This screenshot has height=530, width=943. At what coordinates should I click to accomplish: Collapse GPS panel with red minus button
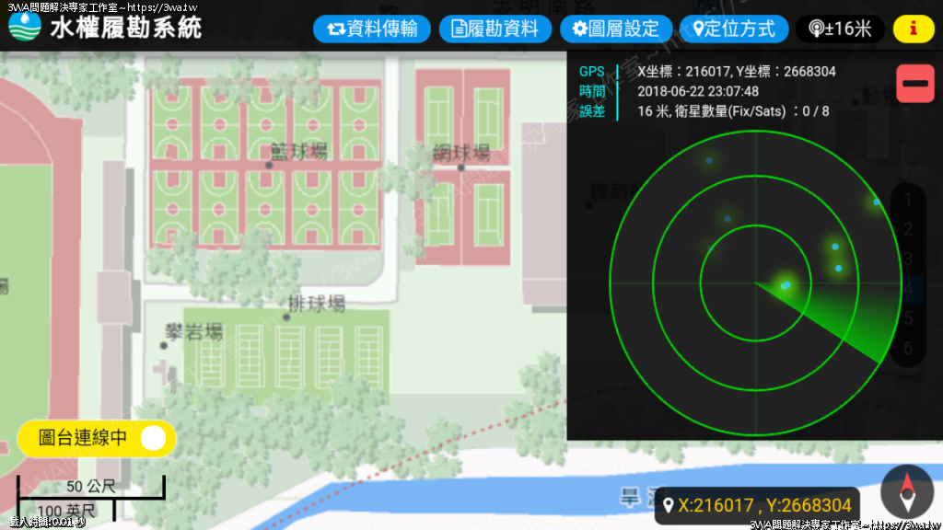click(915, 84)
